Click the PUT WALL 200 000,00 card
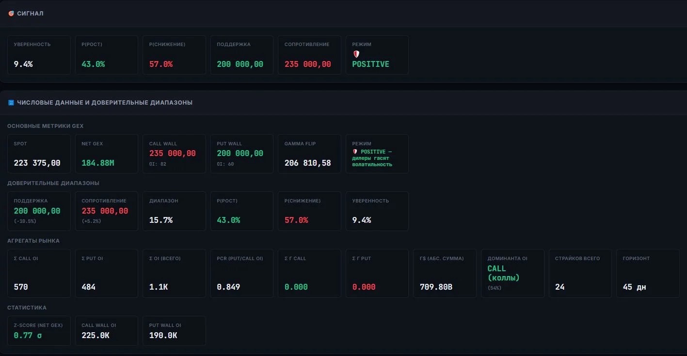 pyautogui.click(x=242, y=154)
